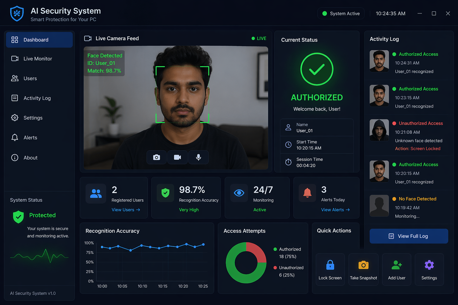Viewport: 458px width, 305px height.
Task: Click the Alerts Today bell icon
Action: (307, 193)
